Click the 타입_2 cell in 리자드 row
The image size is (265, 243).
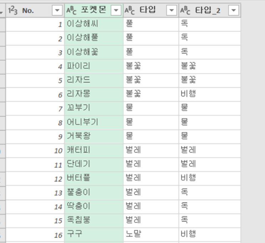coord(210,81)
